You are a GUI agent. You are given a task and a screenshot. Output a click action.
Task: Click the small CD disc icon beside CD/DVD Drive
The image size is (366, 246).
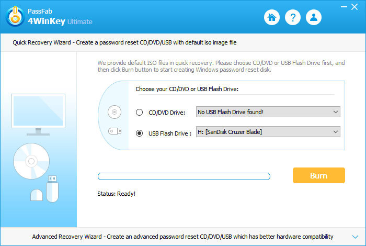(115, 112)
